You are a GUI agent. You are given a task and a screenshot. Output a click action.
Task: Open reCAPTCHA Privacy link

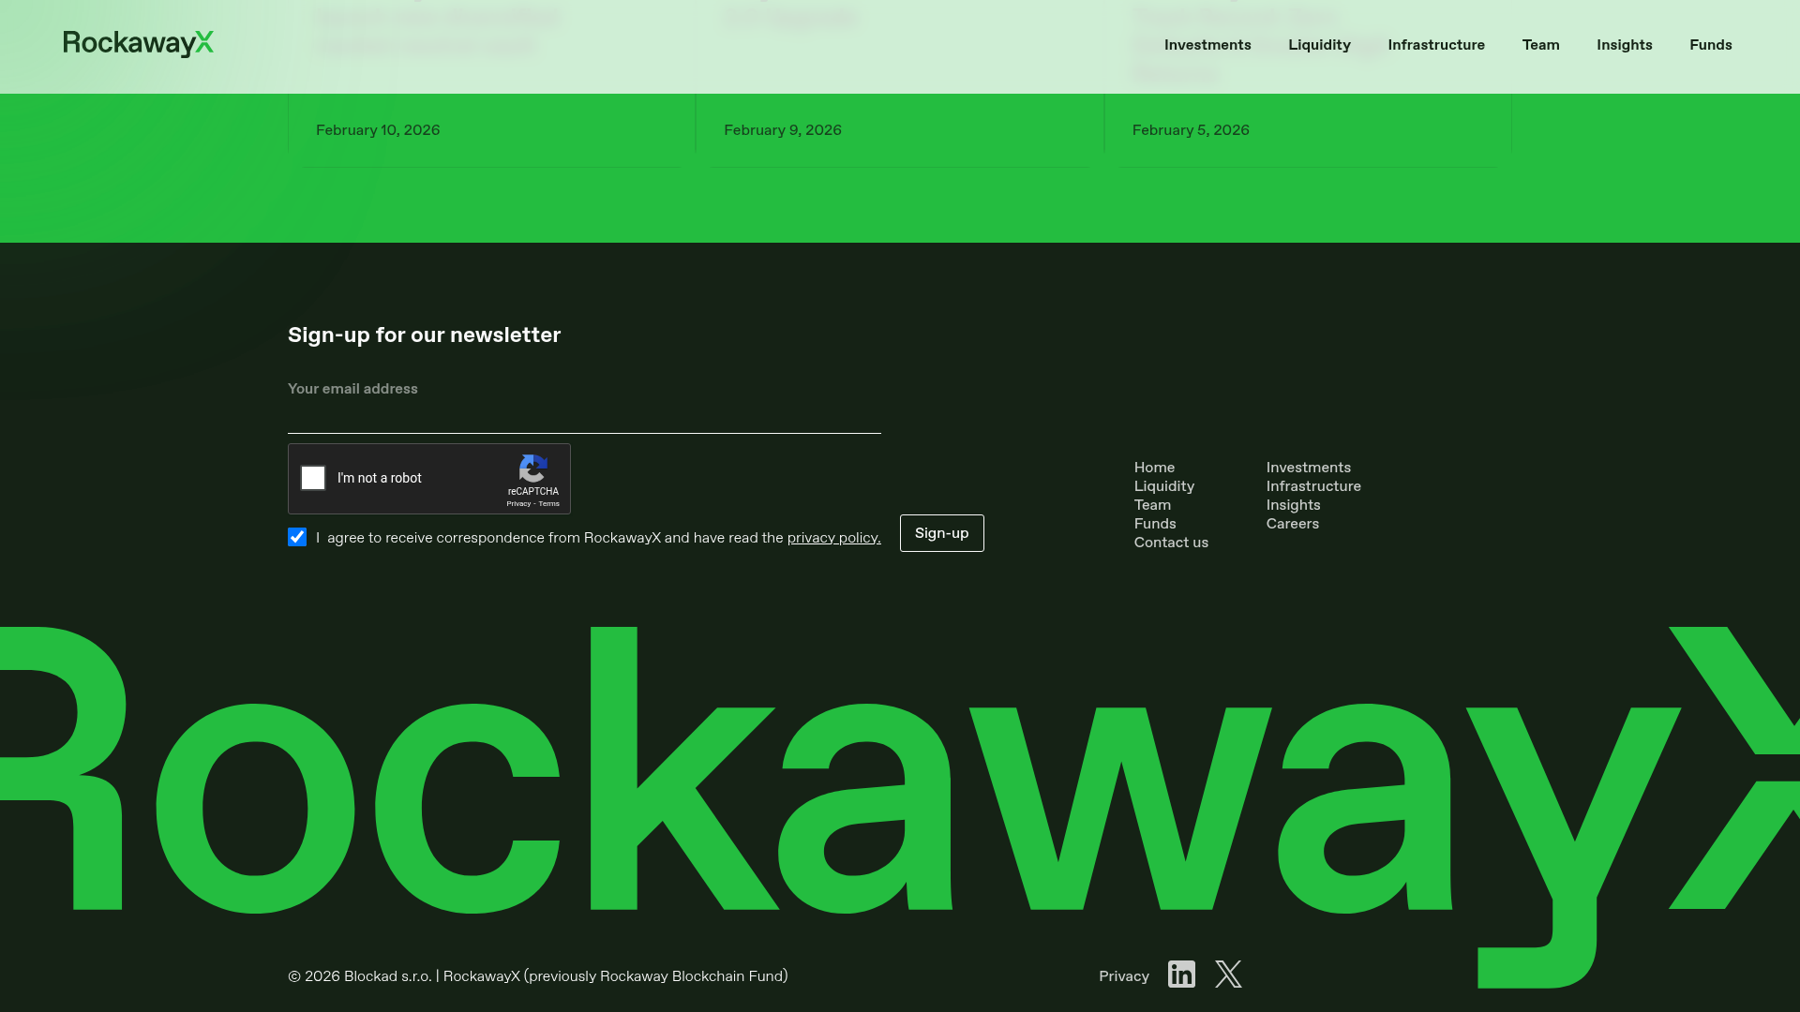coord(518,504)
